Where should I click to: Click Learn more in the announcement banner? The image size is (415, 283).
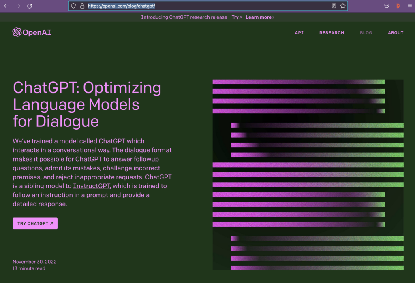(x=260, y=17)
